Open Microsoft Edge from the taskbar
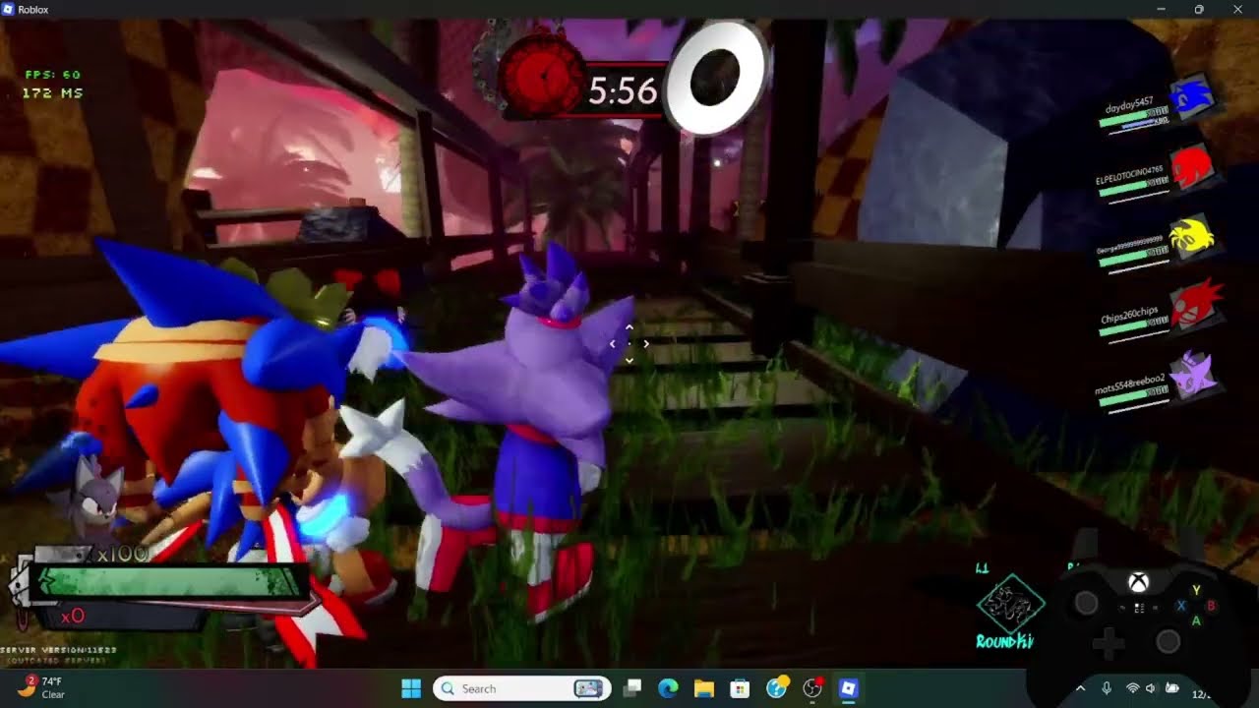 coord(669,688)
